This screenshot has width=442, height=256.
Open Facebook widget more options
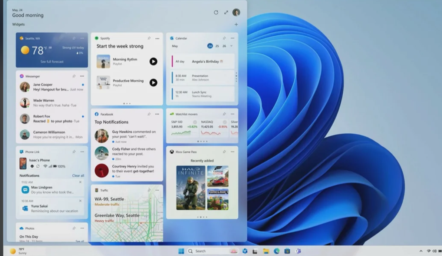(157, 114)
